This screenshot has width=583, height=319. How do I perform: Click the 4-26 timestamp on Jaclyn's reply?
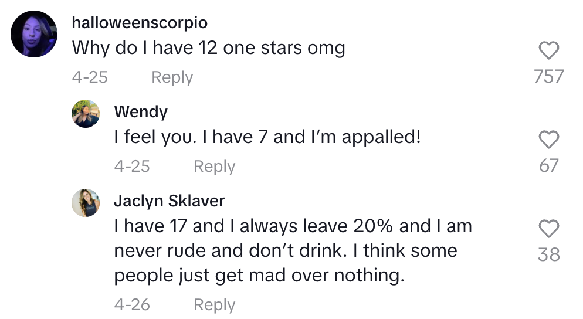(132, 305)
